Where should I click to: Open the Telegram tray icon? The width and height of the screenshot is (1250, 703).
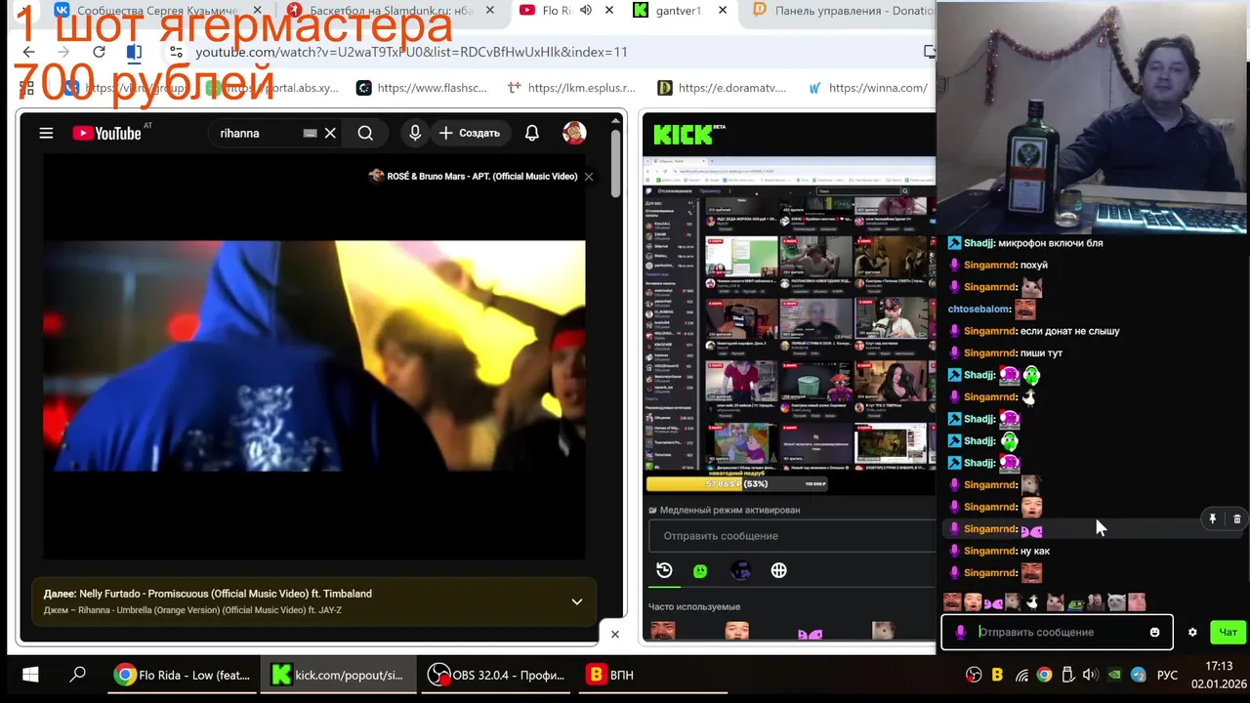pyautogui.click(x=1139, y=675)
